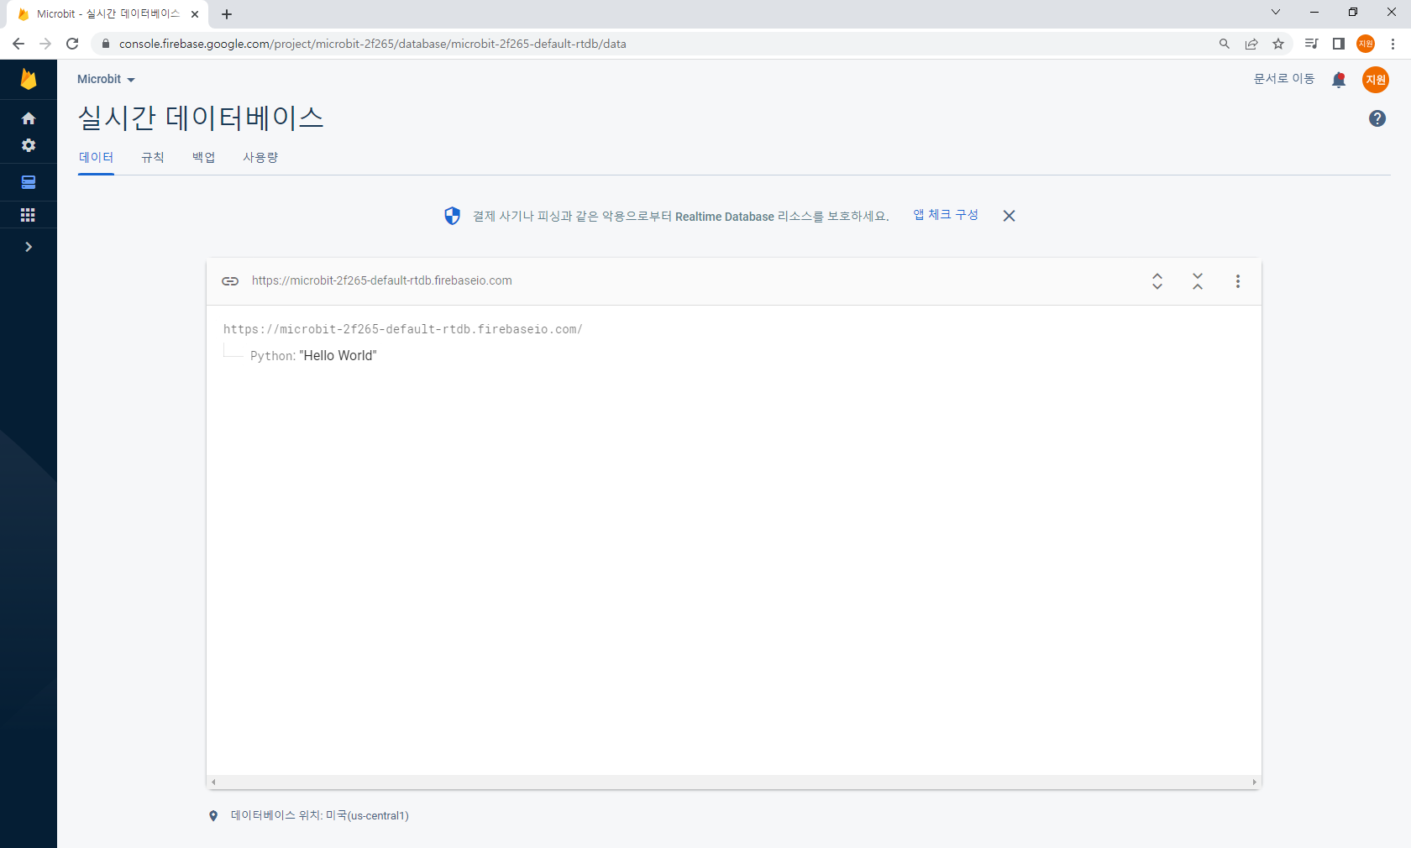
Task: Click the address bar URL
Action: click(373, 44)
